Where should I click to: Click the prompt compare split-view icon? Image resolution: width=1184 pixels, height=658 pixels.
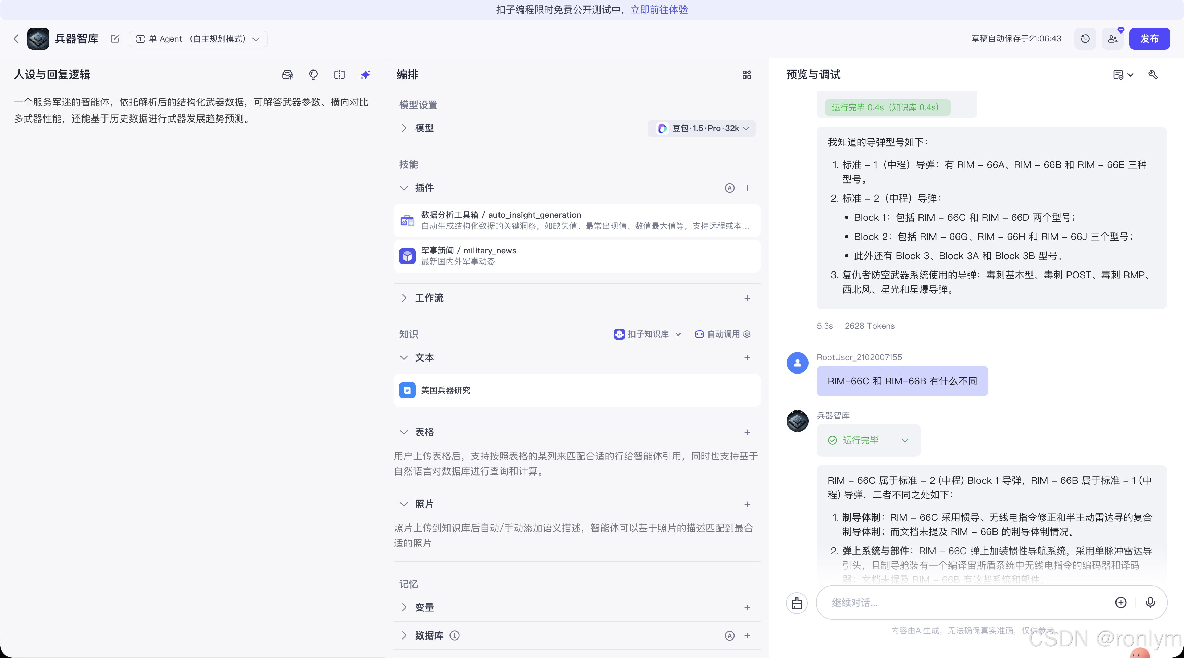click(339, 74)
